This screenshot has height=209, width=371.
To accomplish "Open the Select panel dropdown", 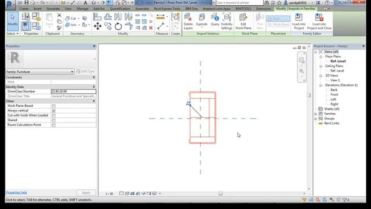I will (13, 34).
